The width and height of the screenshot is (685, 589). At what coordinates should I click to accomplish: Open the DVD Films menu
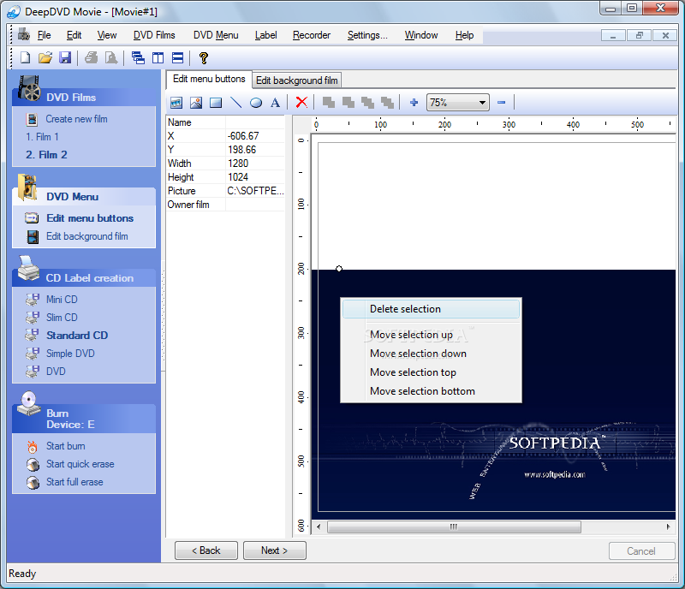[154, 35]
